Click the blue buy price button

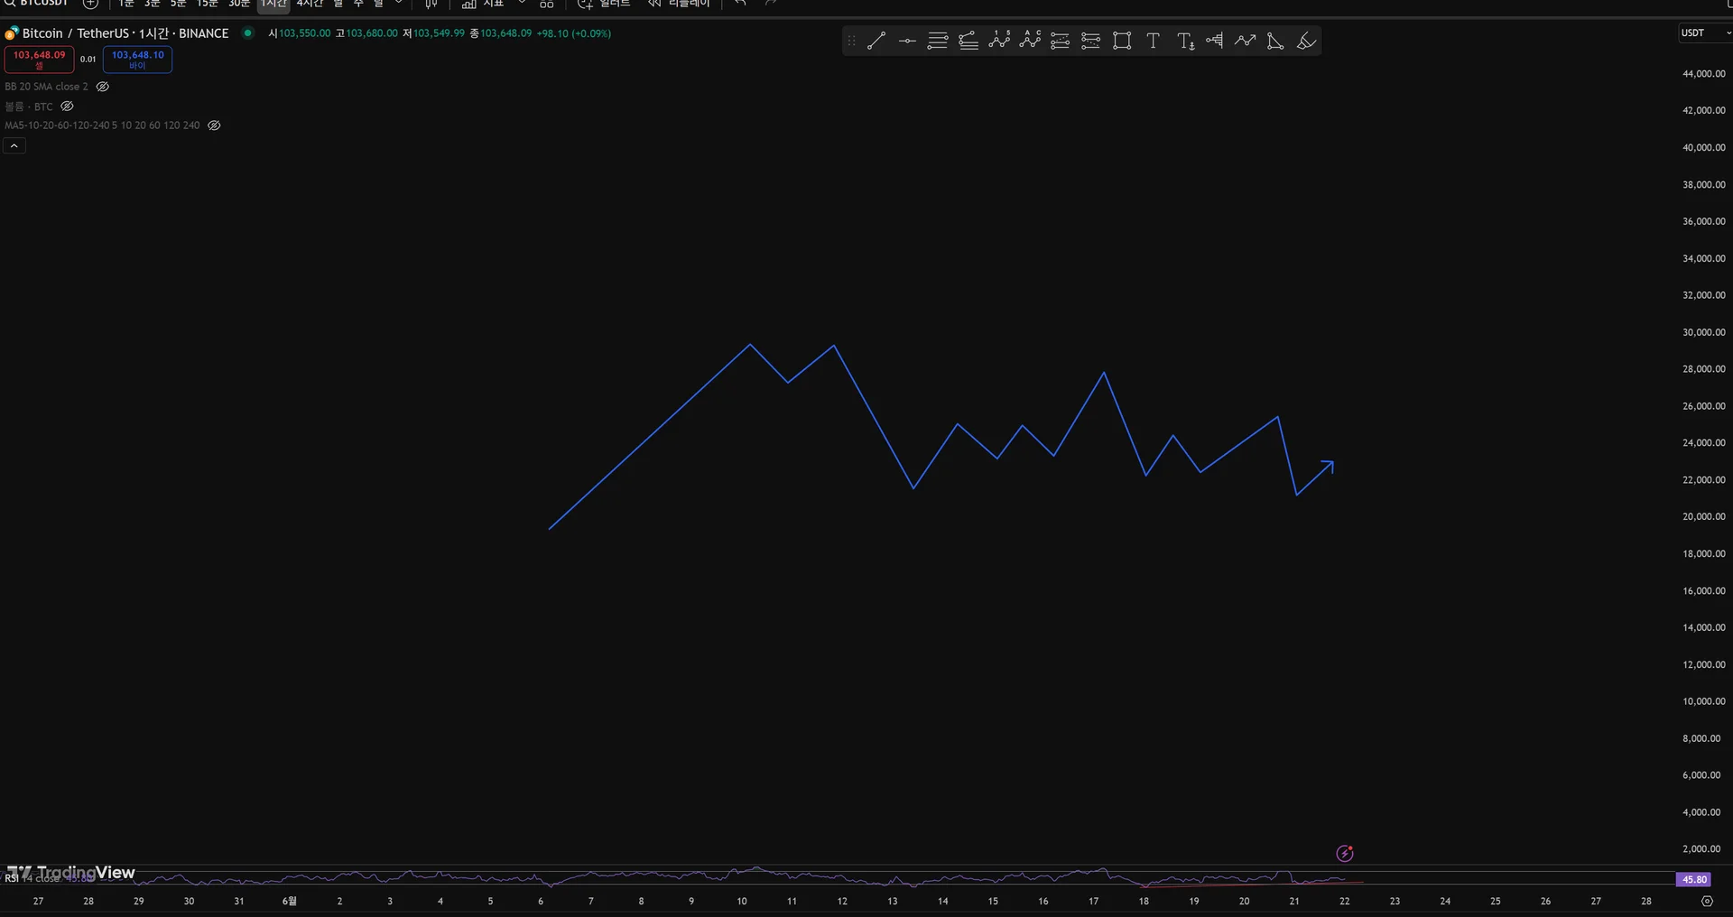pyautogui.click(x=137, y=59)
